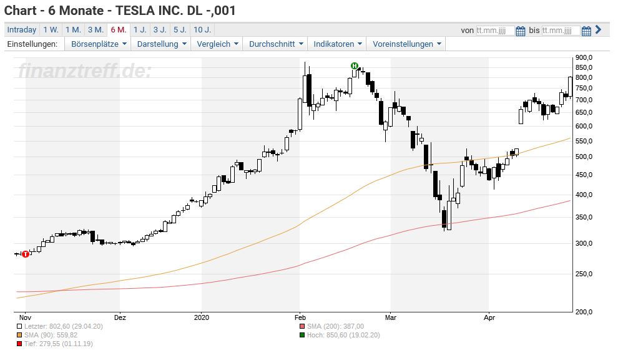Image resolution: width=618 pixels, height=353 pixels.
Task: Expand the Börsenplätze dropdown
Action: pyautogui.click(x=99, y=44)
